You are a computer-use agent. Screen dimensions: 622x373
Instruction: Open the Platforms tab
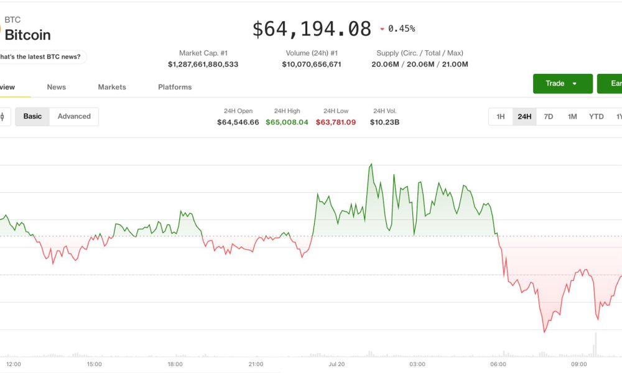[175, 87]
